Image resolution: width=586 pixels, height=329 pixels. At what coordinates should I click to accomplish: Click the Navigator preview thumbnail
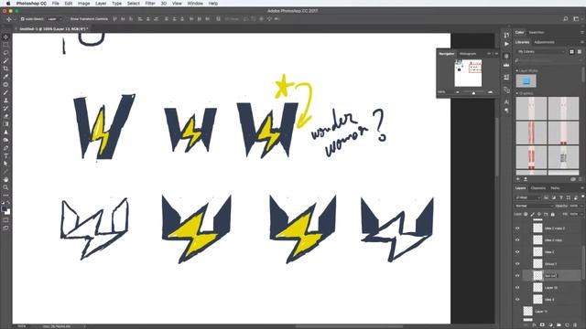tap(468, 73)
